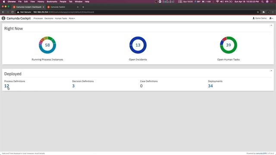Click the Camunda Cockpit title text
Viewport: 276px width, 155px height.
[x=19, y=18]
